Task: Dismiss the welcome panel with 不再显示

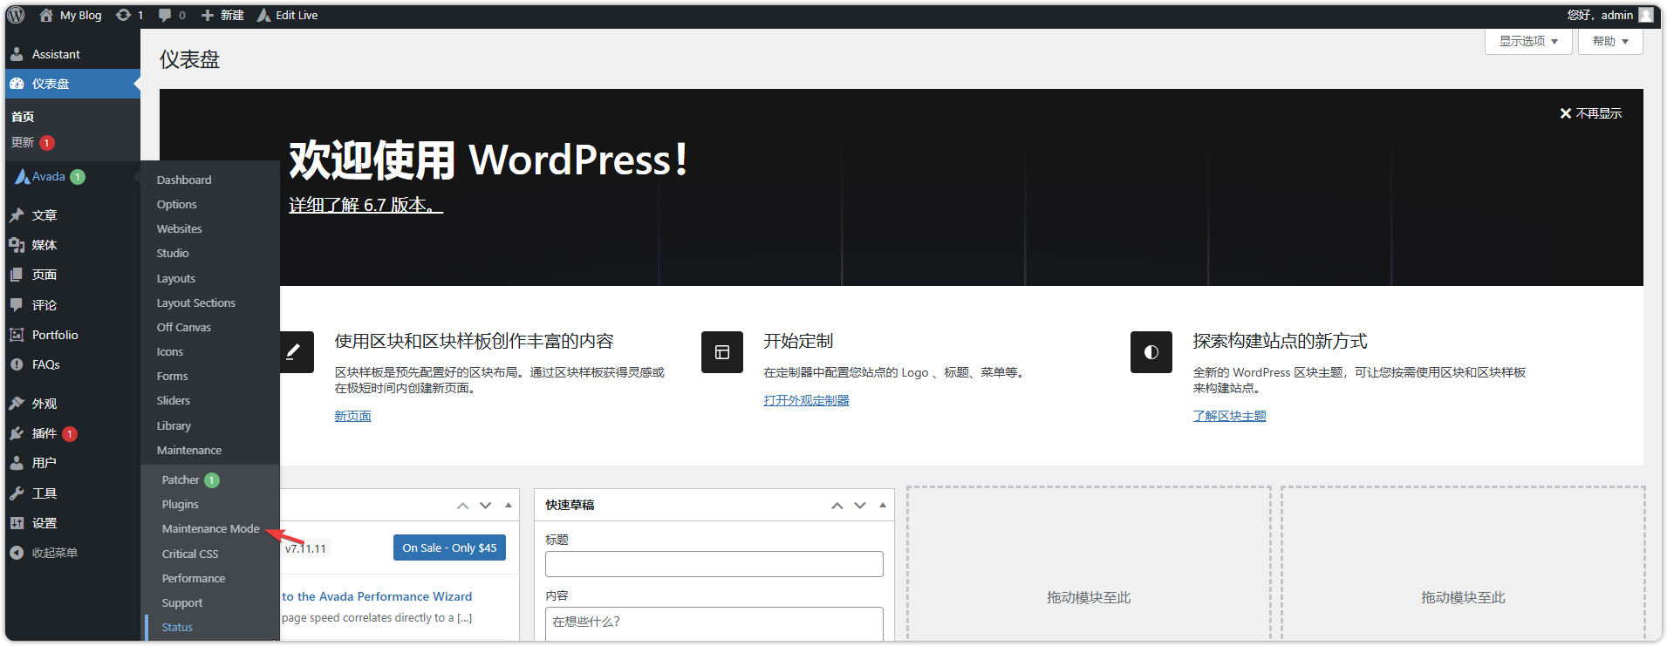Action: 1590,113
